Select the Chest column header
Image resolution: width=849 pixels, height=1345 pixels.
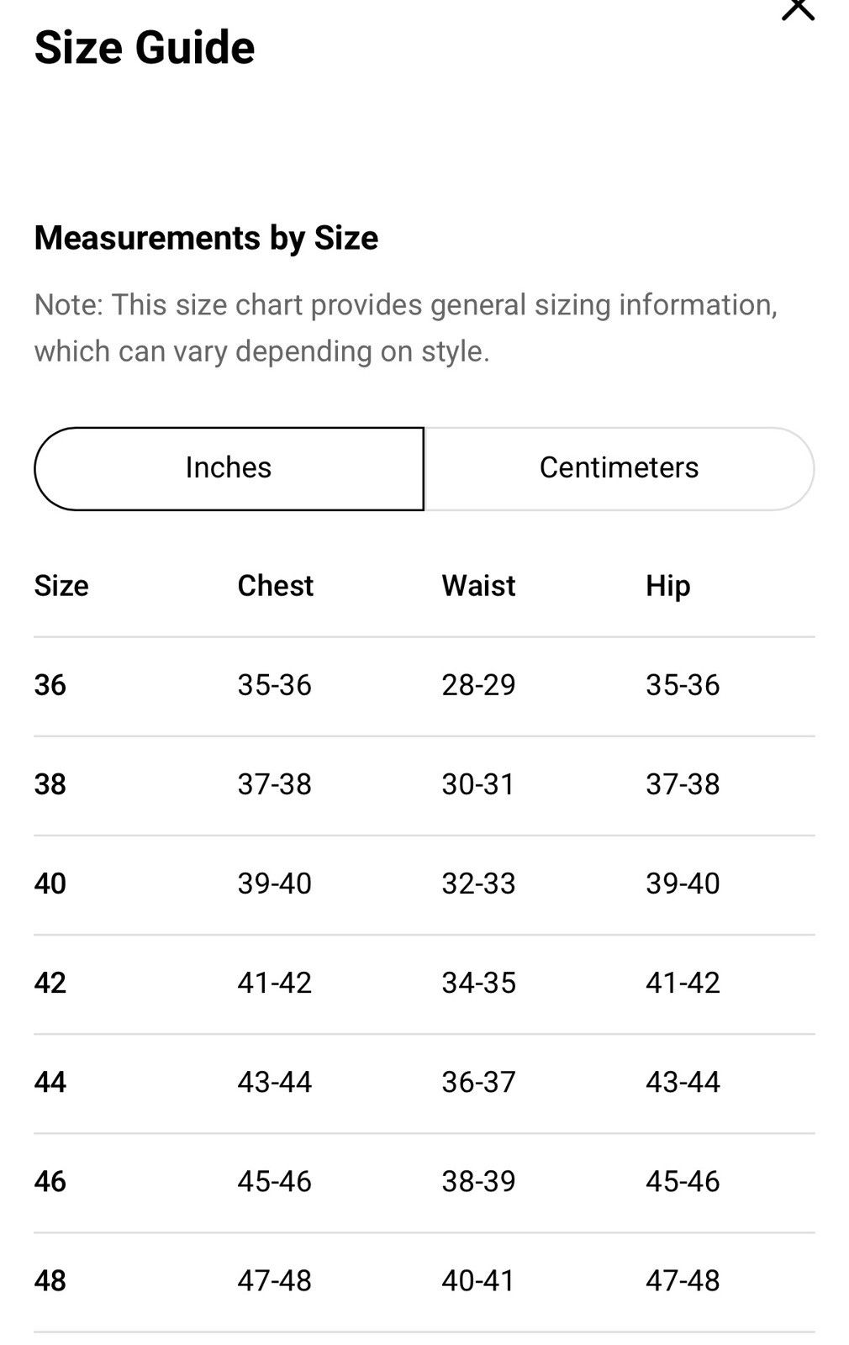pyautogui.click(x=275, y=585)
